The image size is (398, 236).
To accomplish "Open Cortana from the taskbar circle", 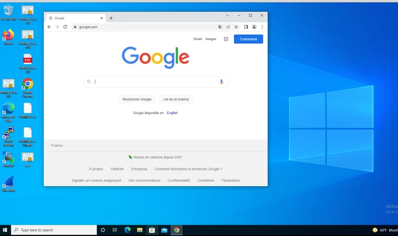I will [x=103, y=230].
